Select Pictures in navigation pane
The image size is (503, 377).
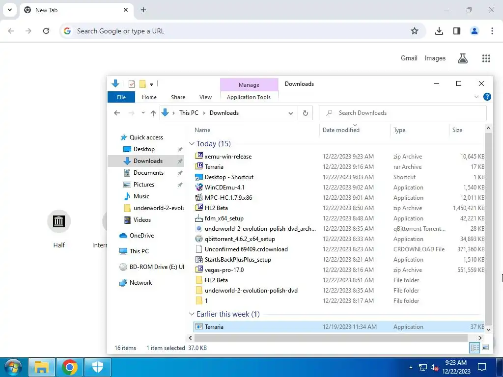click(x=144, y=185)
